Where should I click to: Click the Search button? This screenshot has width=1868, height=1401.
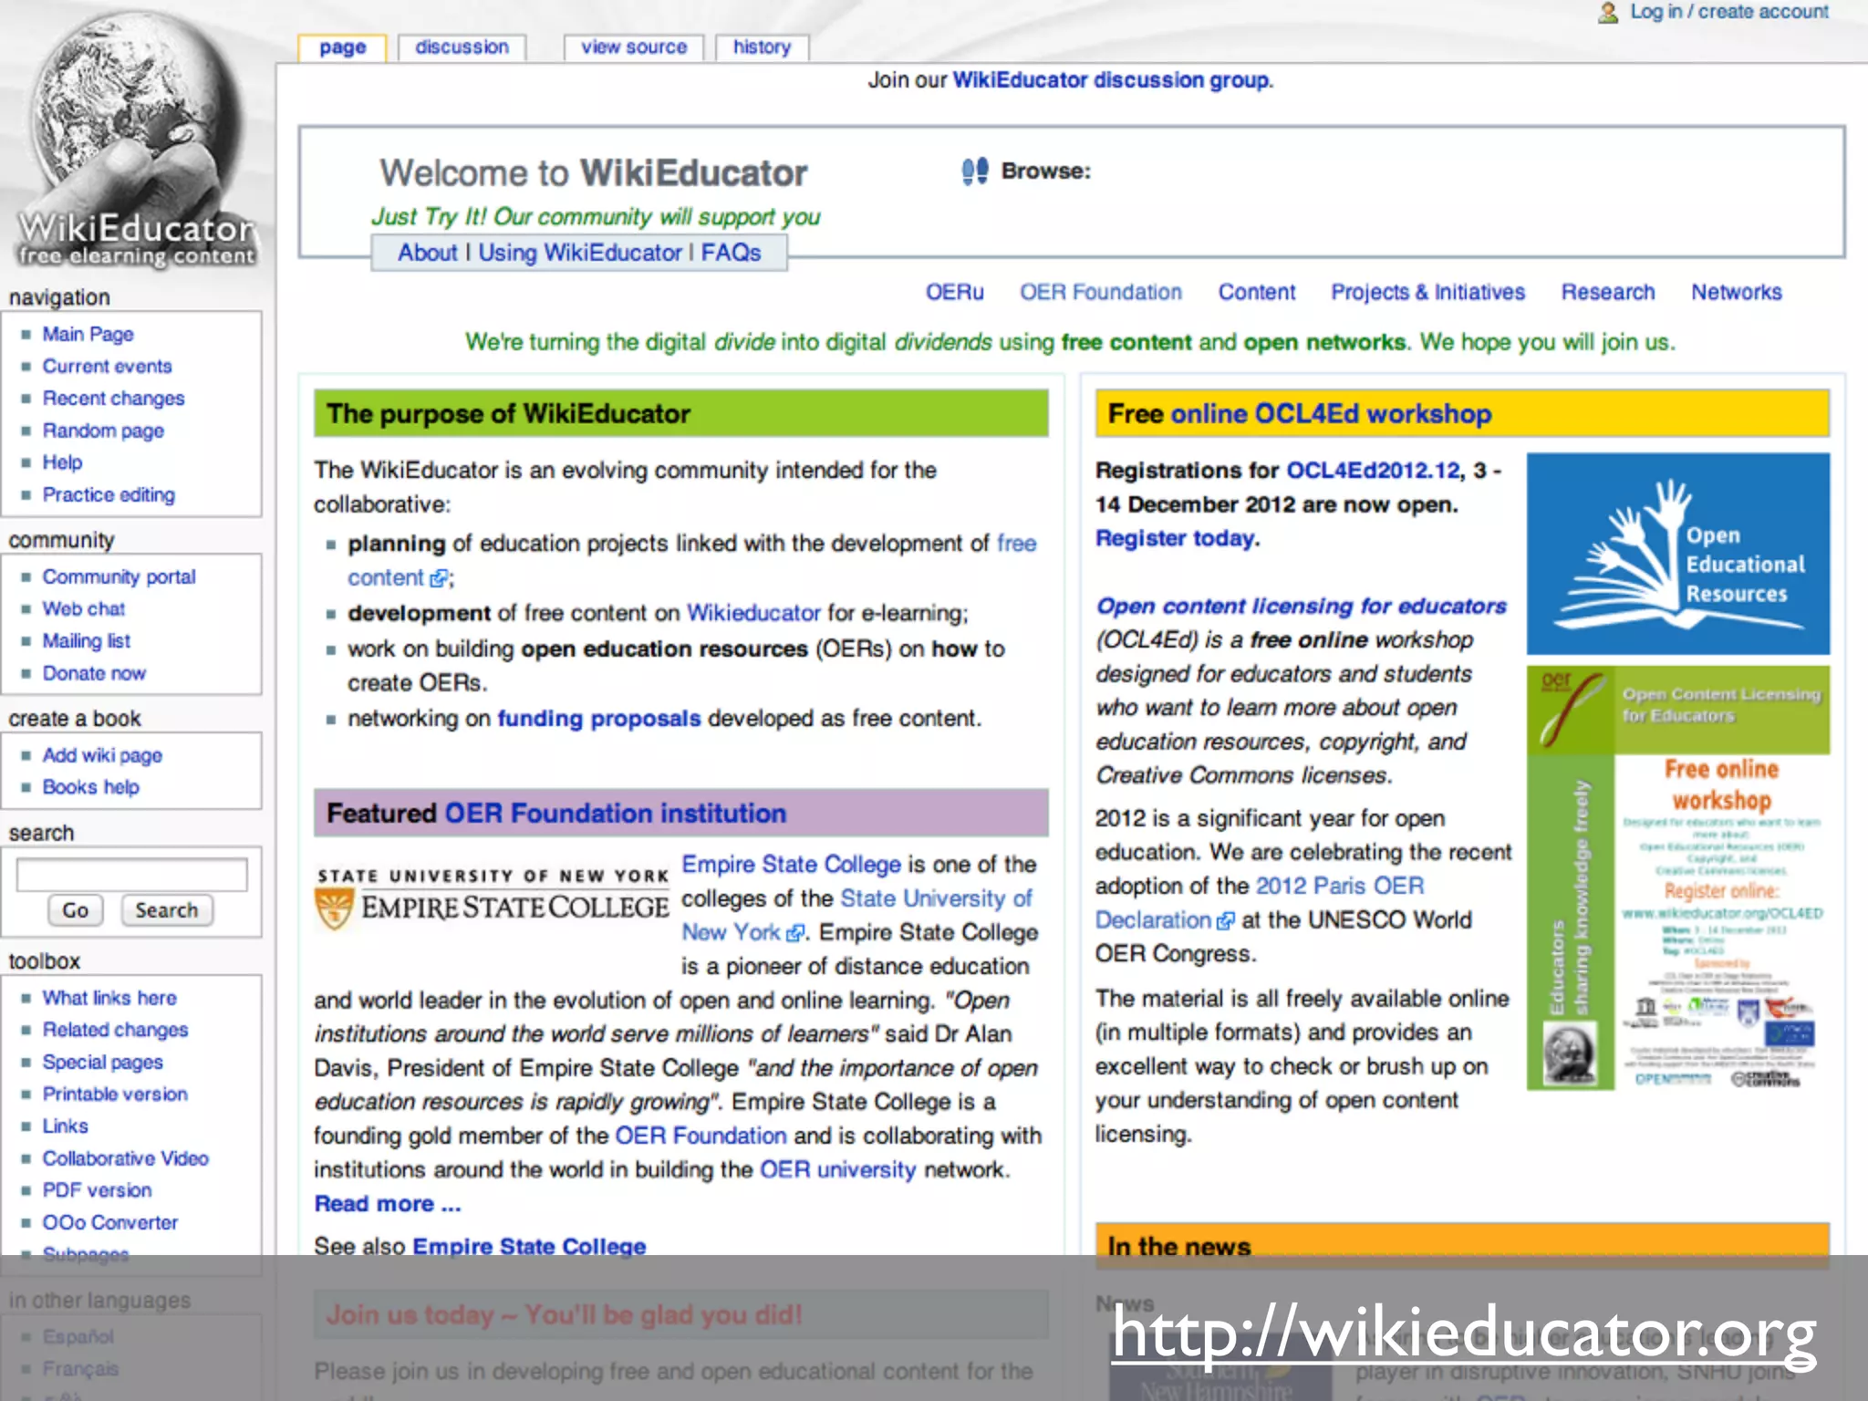click(166, 910)
